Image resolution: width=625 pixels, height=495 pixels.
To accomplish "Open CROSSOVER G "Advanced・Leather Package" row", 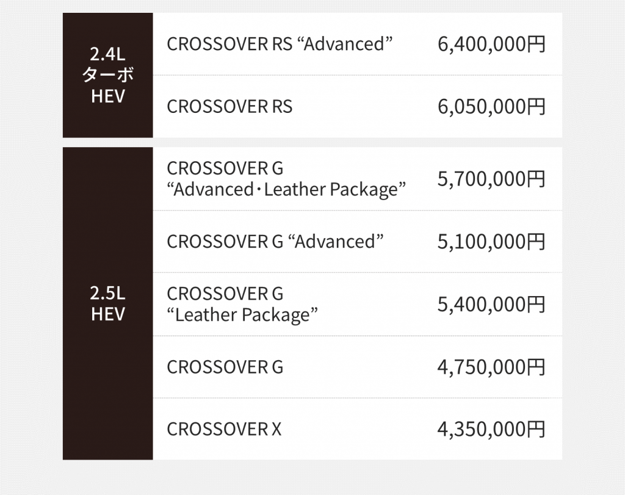I will click(x=358, y=179).
